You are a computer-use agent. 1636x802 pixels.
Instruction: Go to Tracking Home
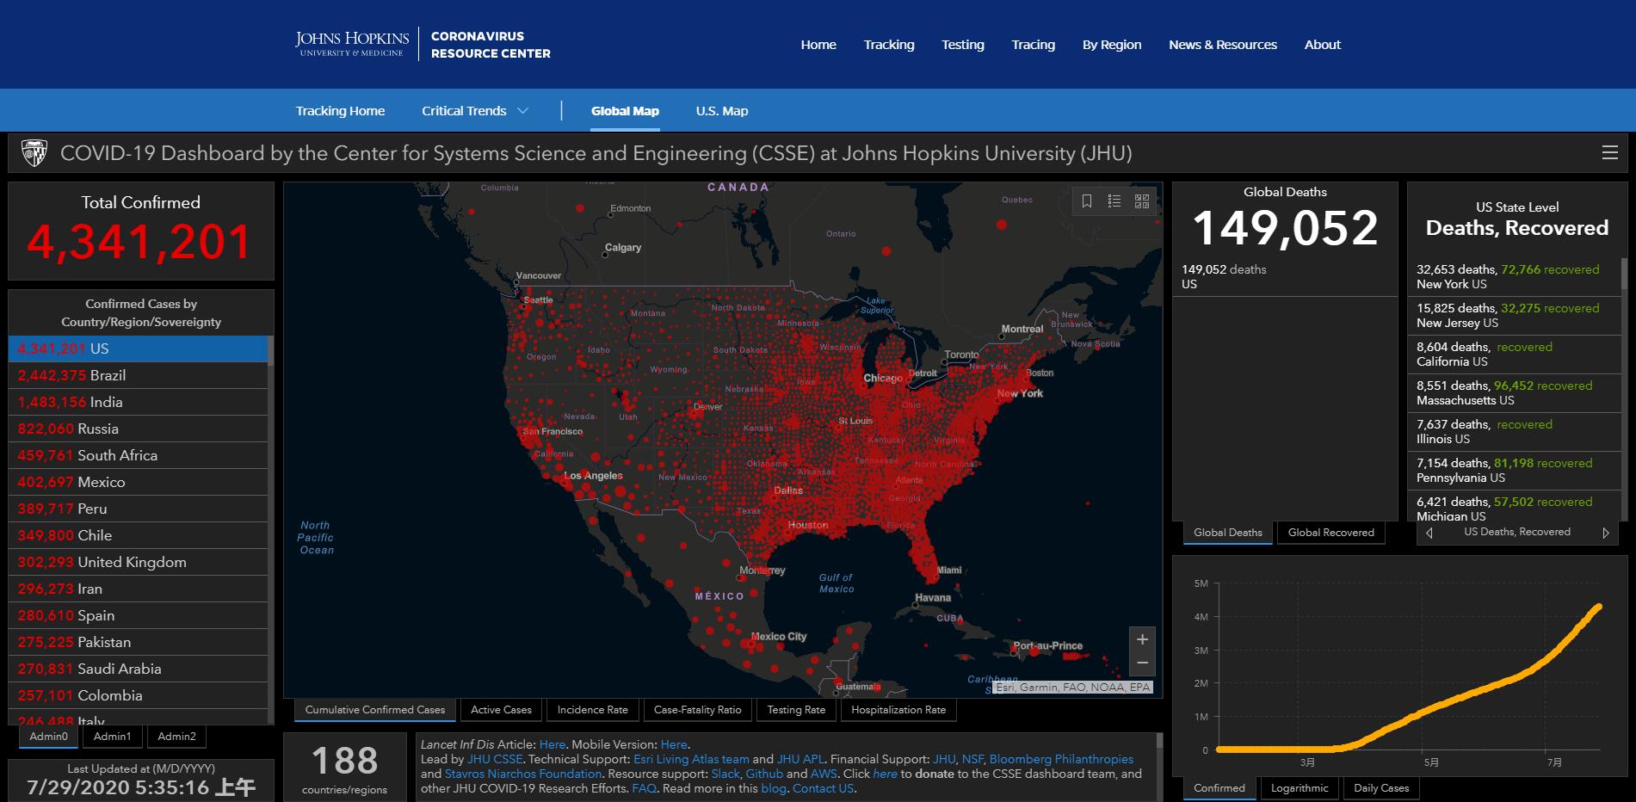click(x=340, y=111)
